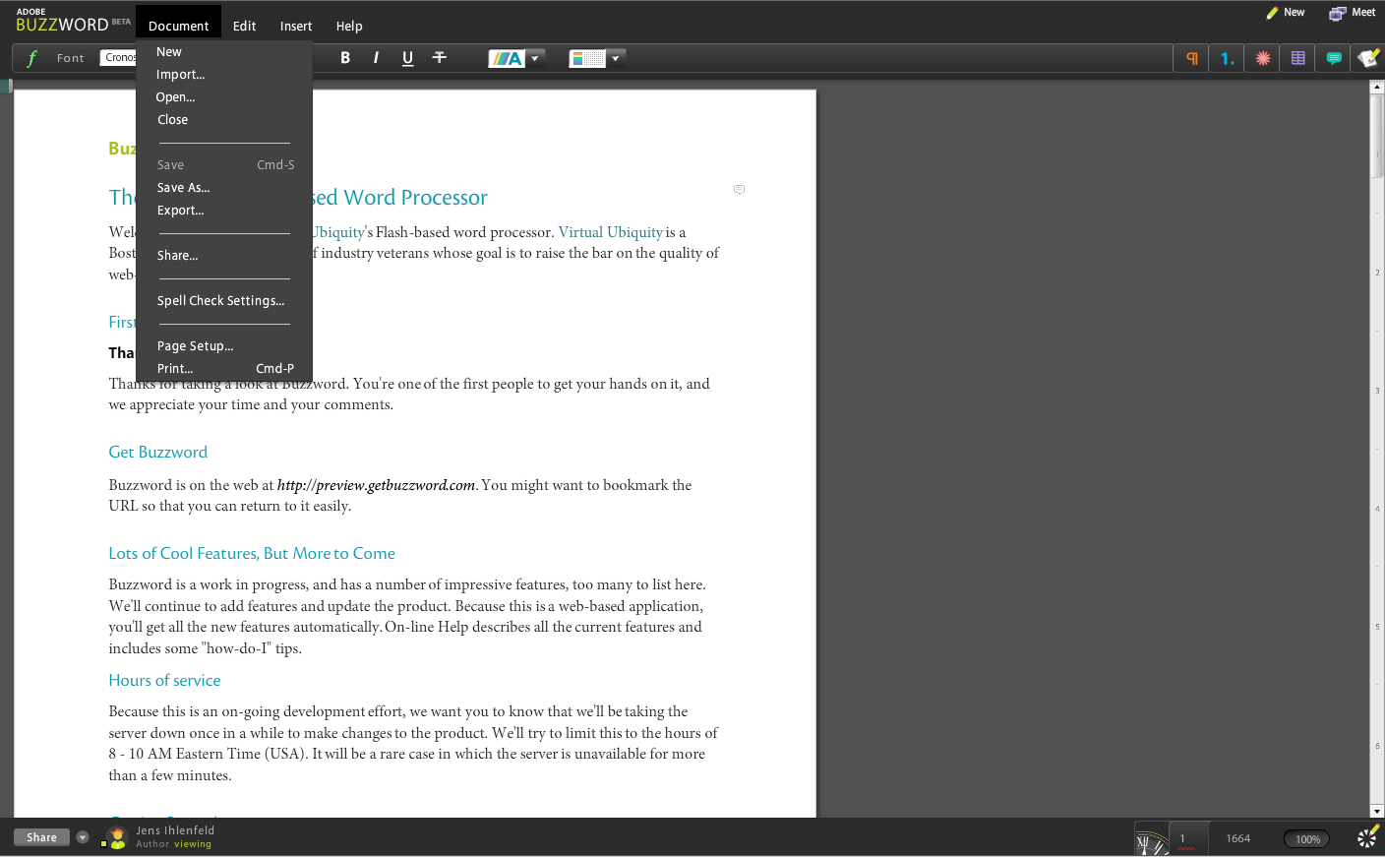Select Spell Check Settings from the Document menu
This screenshot has height=857, width=1385.
220,300
